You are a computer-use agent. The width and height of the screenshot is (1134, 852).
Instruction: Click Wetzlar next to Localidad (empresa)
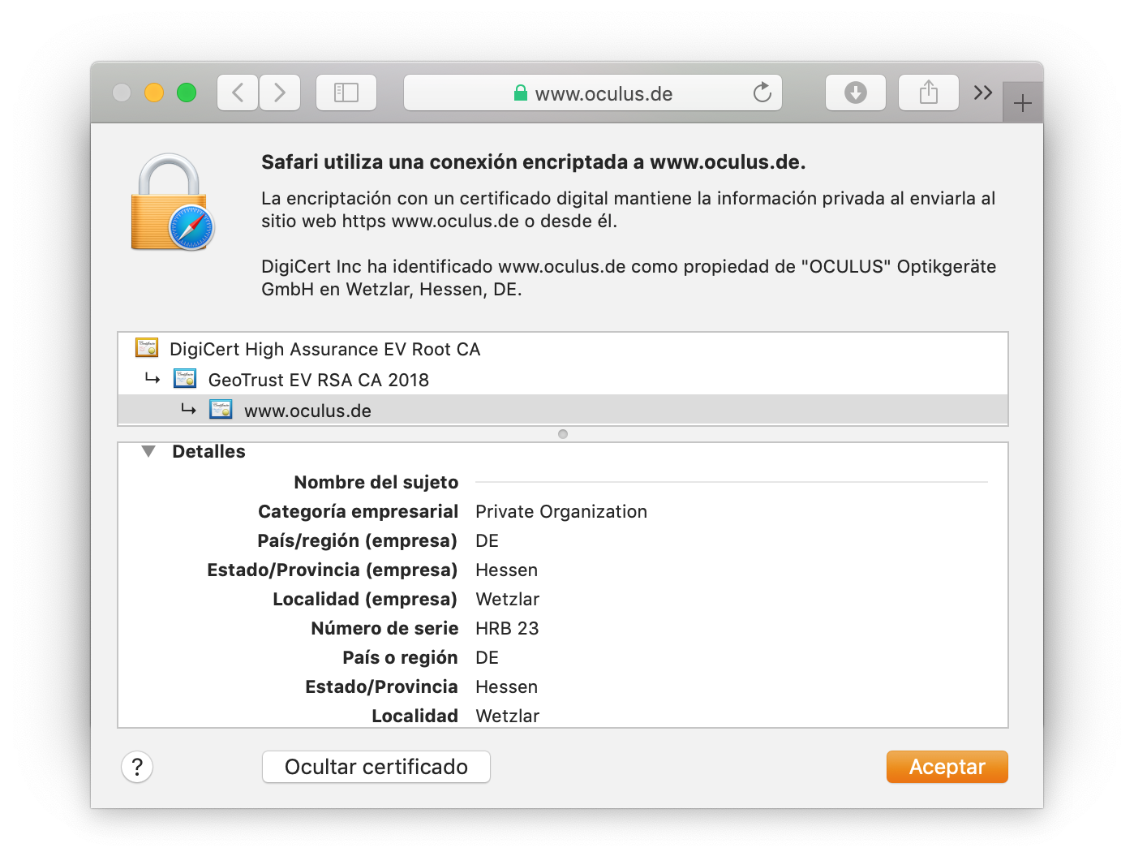point(507,600)
